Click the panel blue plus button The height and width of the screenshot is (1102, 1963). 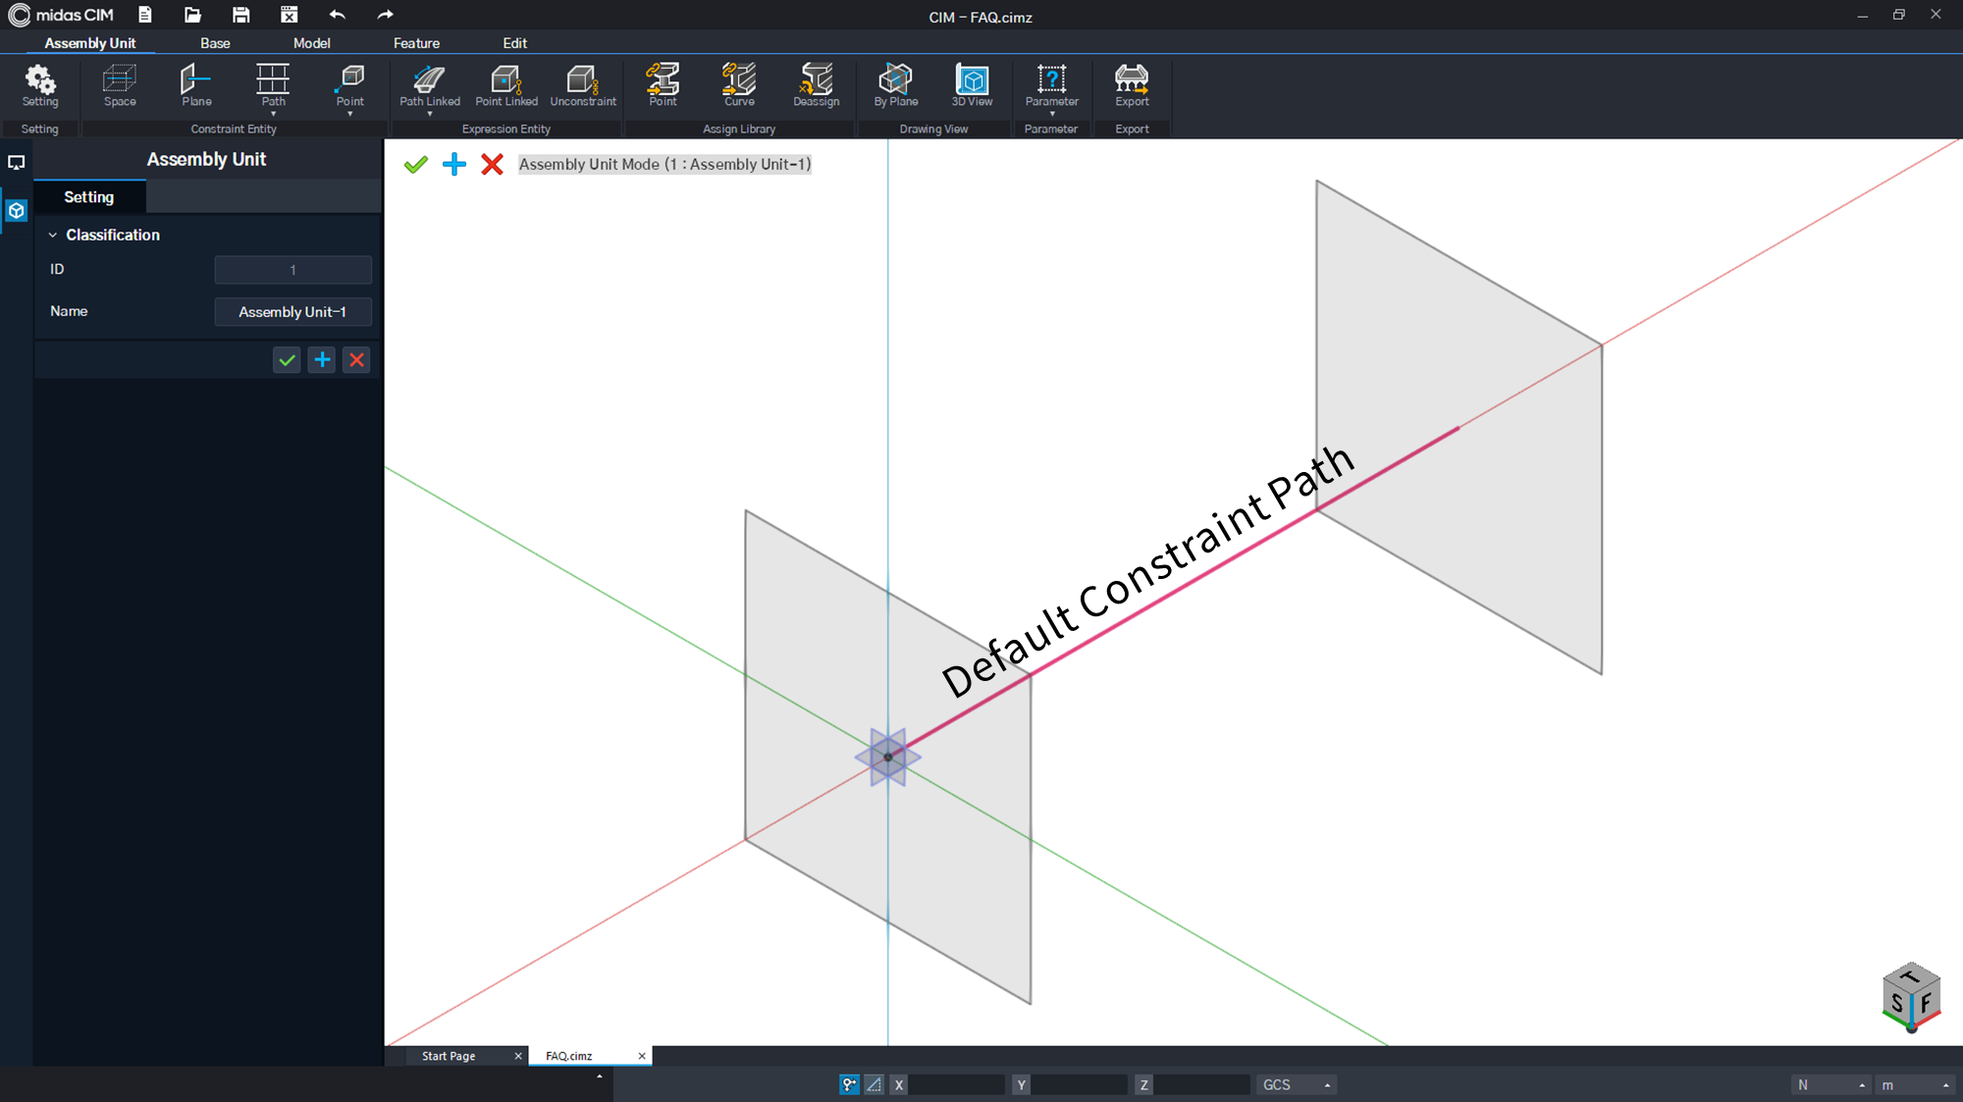tap(322, 360)
